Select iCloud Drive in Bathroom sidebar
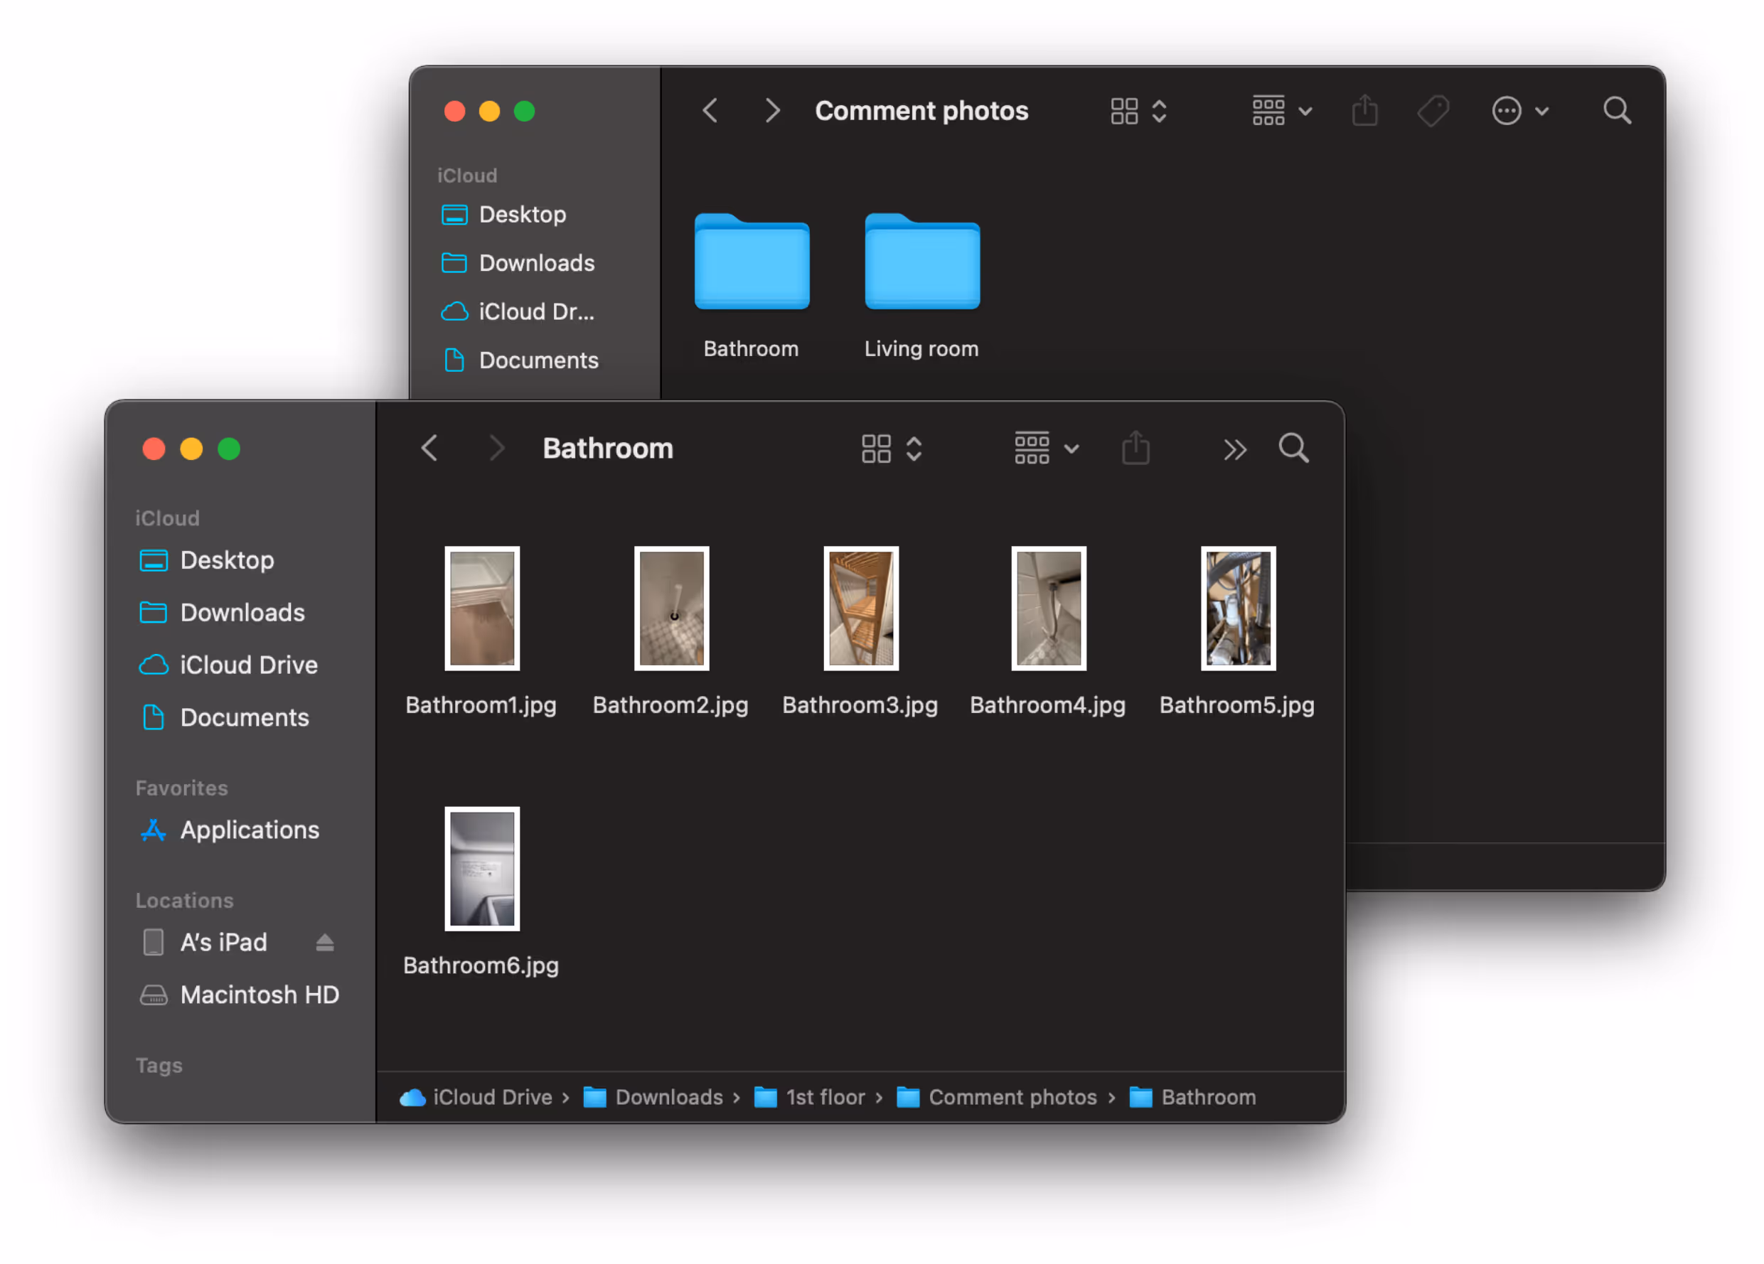The image size is (1764, 1264). [248, 665]
